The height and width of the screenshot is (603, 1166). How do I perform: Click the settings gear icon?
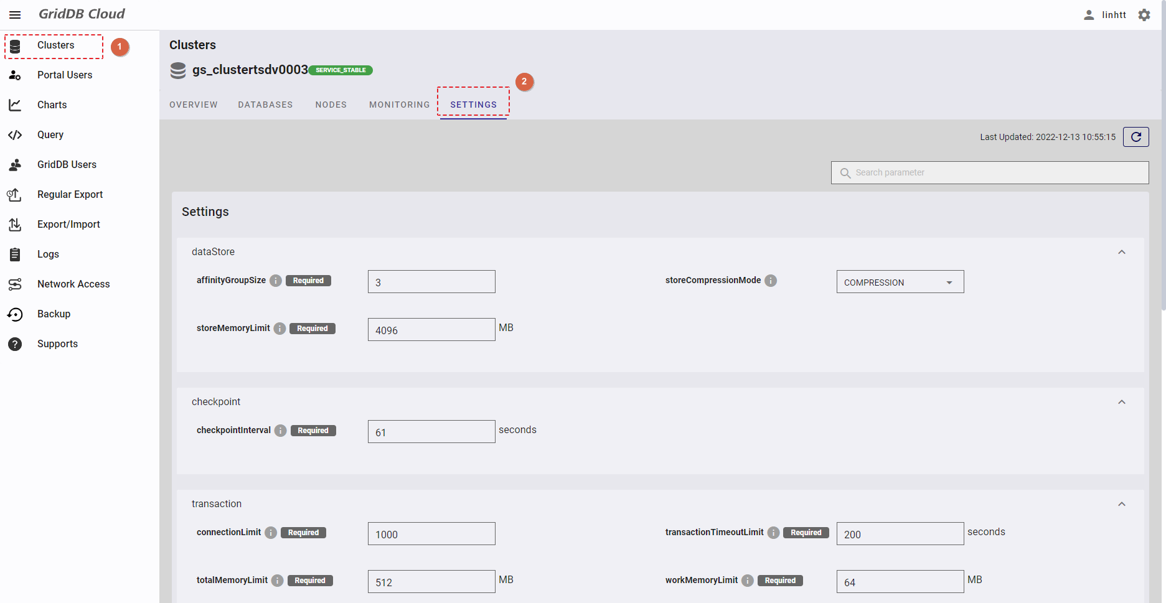(1144, 15)
